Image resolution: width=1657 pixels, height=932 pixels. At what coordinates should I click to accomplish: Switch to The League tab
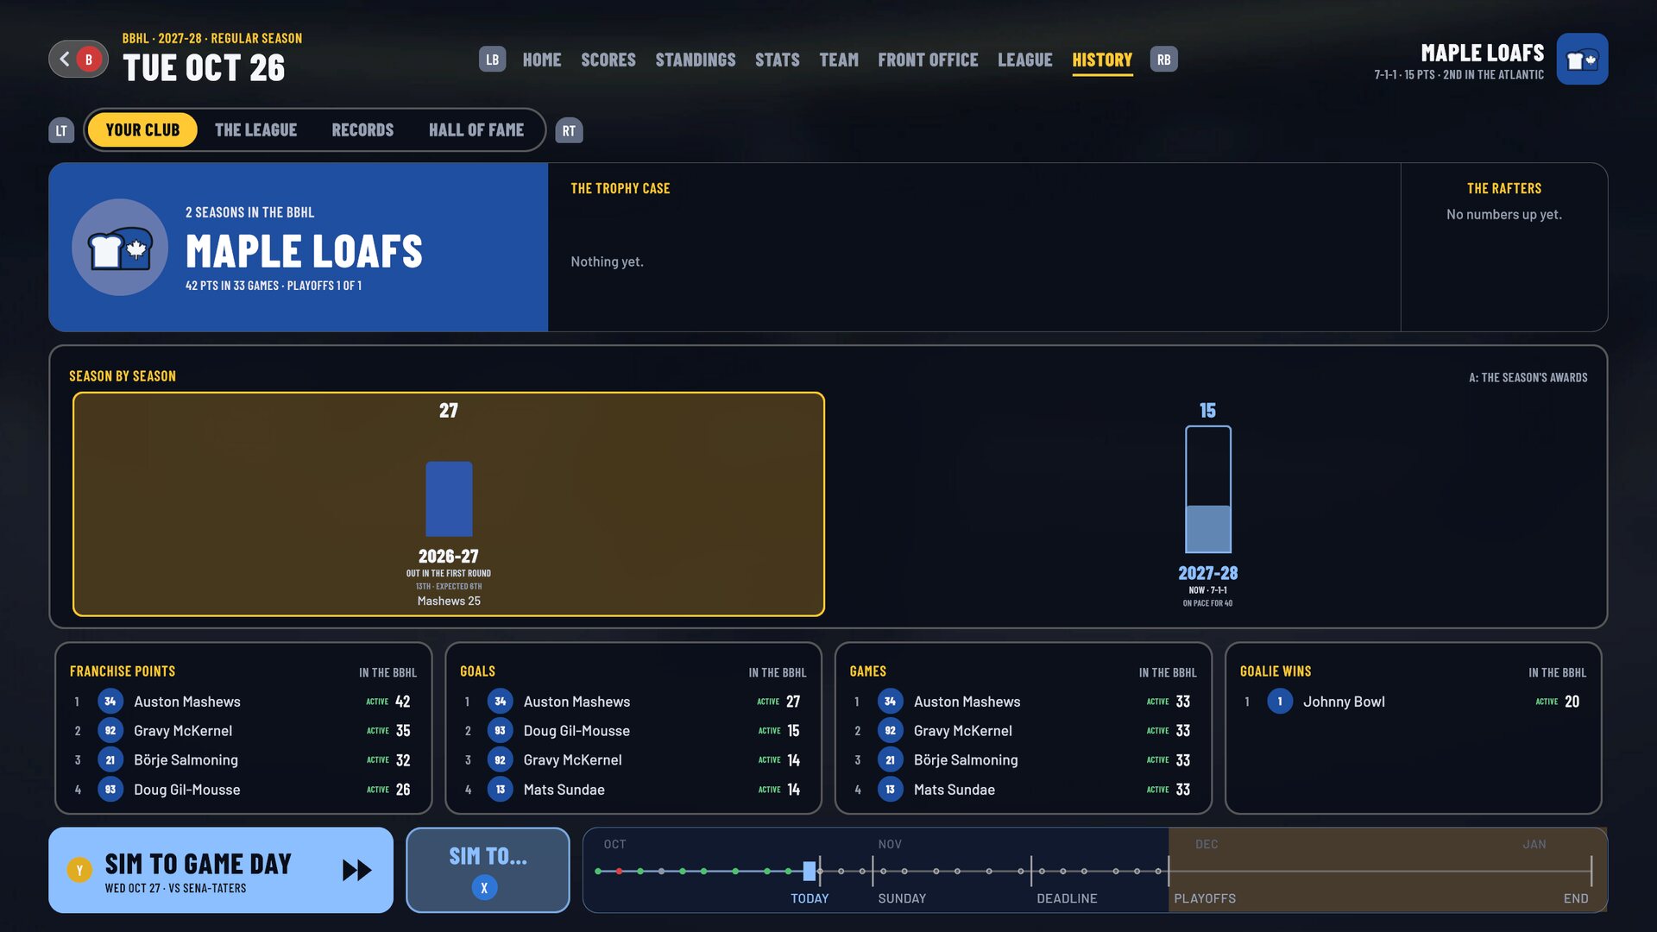point(255,130)
